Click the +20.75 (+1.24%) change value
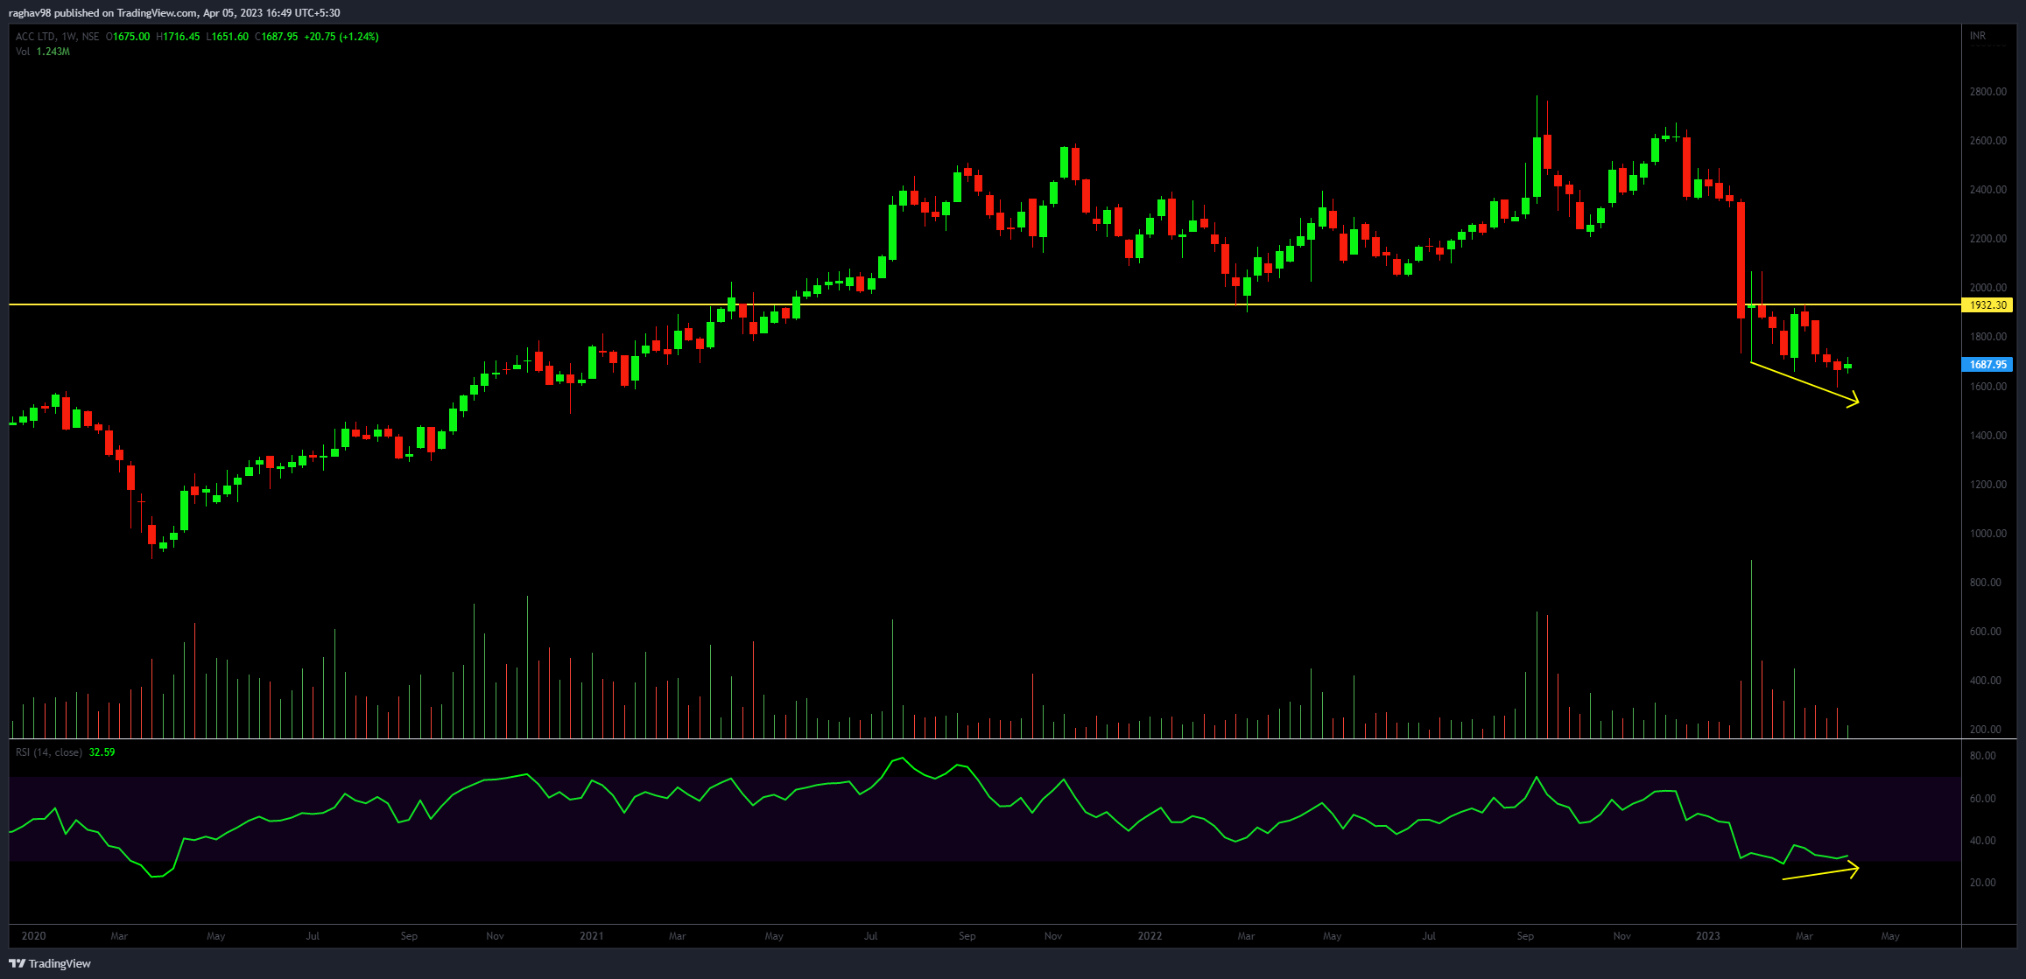Screen dimensions: 2026x979 click(x=341, y=37)
